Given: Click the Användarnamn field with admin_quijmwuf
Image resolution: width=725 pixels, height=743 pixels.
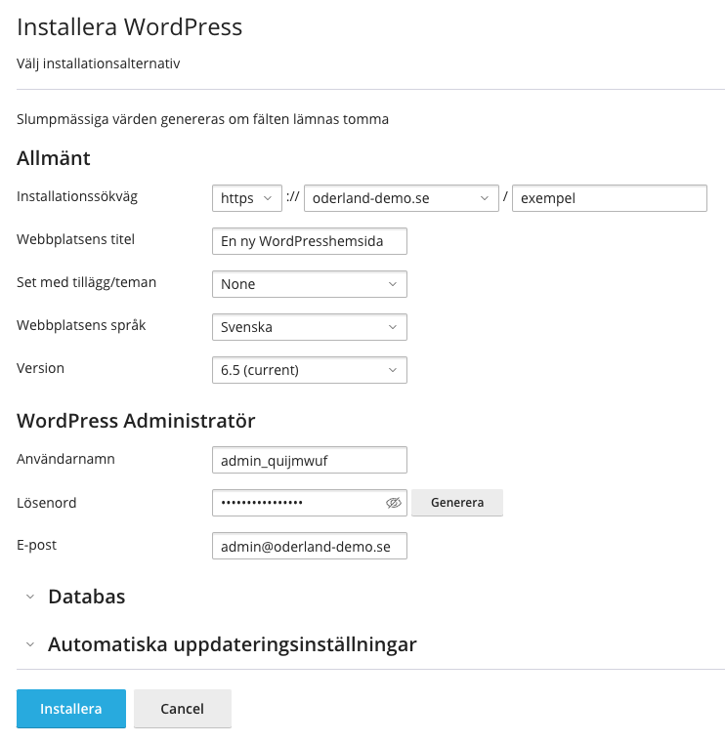Looking at the screenshot, I should tap(309, 460).
